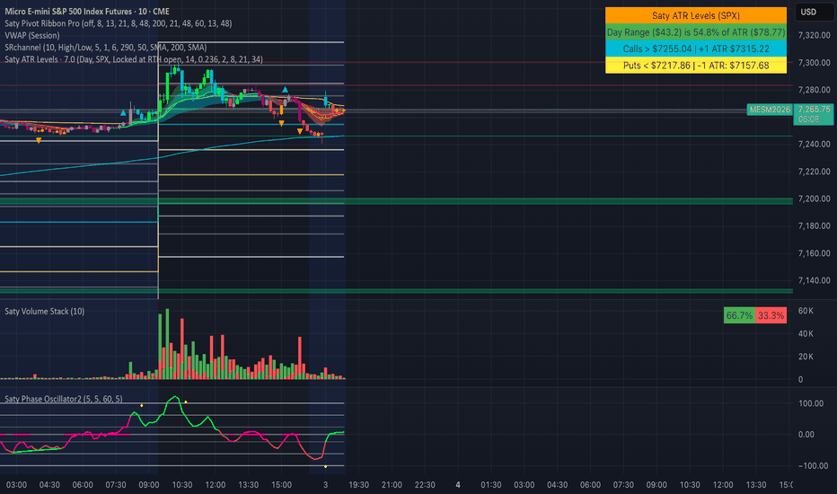837x494 pixels.
Task: Select the tallest green volume bar
Action: [x=167, y=344]
